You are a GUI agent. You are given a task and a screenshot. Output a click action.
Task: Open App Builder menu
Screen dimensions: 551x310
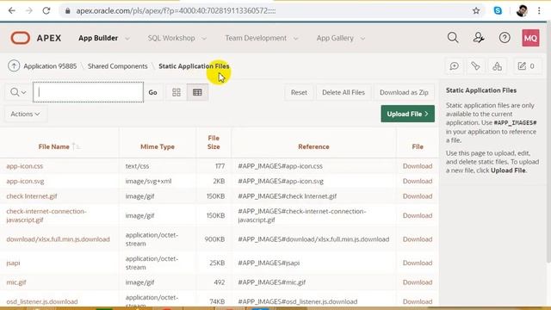pos(98,38)
